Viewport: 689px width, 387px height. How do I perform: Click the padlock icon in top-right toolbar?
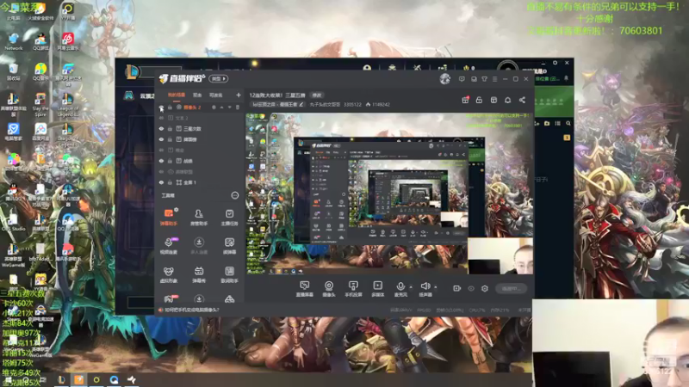pos(479,100)
